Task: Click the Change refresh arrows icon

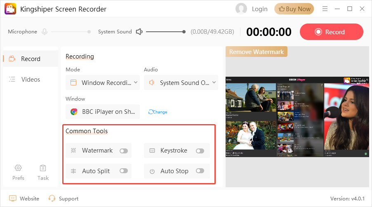Action: click(x=151, y=112)
